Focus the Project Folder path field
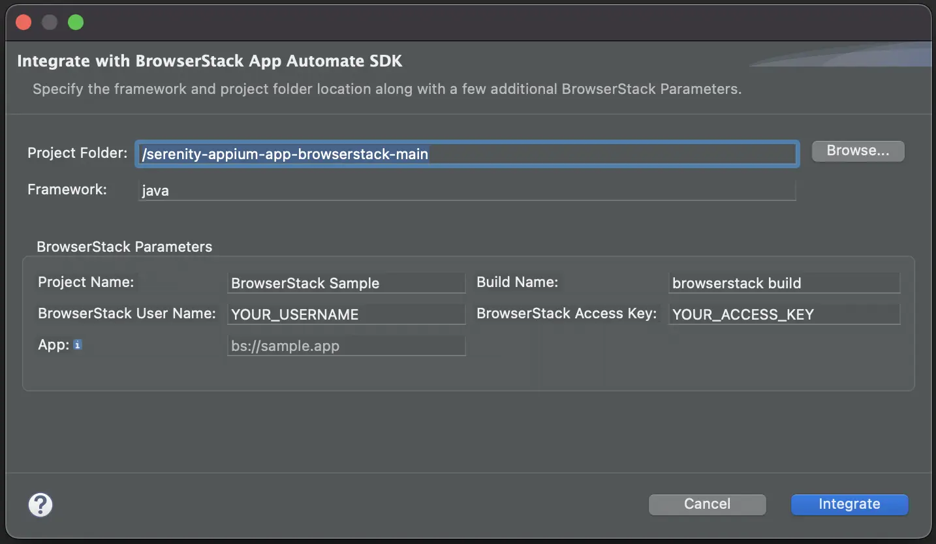The height and width of the screenshot is (544, 936). click(x=467, y=154)
